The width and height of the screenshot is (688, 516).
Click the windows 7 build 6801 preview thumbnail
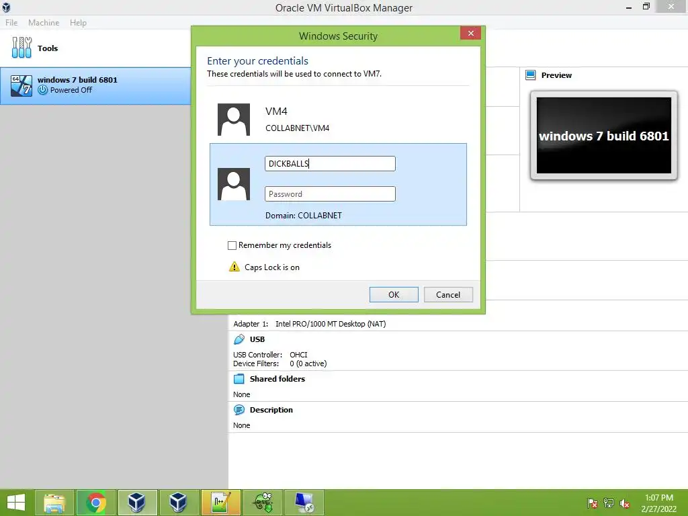point(604,136)
